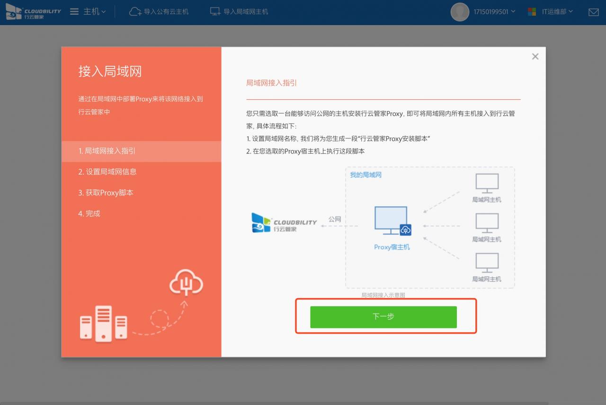The width and height of the screenshot is (606, 405).
Task: Close the 接入局域网 dialog with the X
Action: (x=535, y=56)
